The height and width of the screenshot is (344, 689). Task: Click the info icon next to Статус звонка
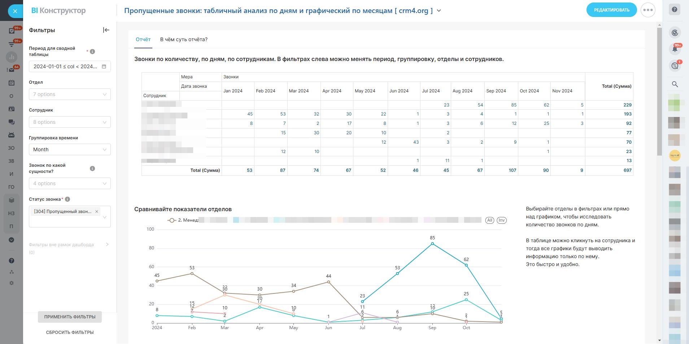pyautogui.click(x=67, y=199)
